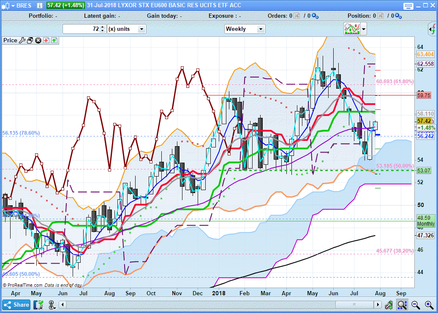Open the candlestick chart style icon
Image resolution: width=438 pixels, height=313 pixels.
click(5, 5)
